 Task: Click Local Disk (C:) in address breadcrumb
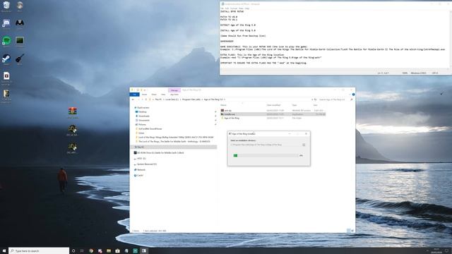(x=172, y=99)
